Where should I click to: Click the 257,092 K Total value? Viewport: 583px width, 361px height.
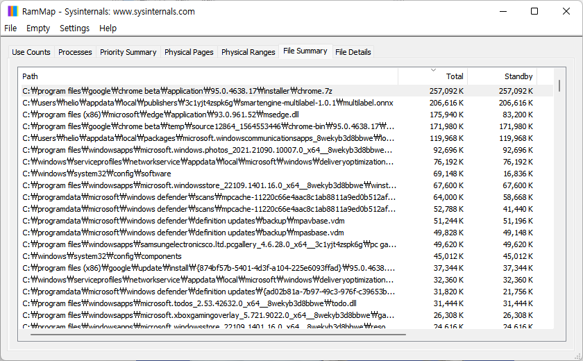coord(446,91)
